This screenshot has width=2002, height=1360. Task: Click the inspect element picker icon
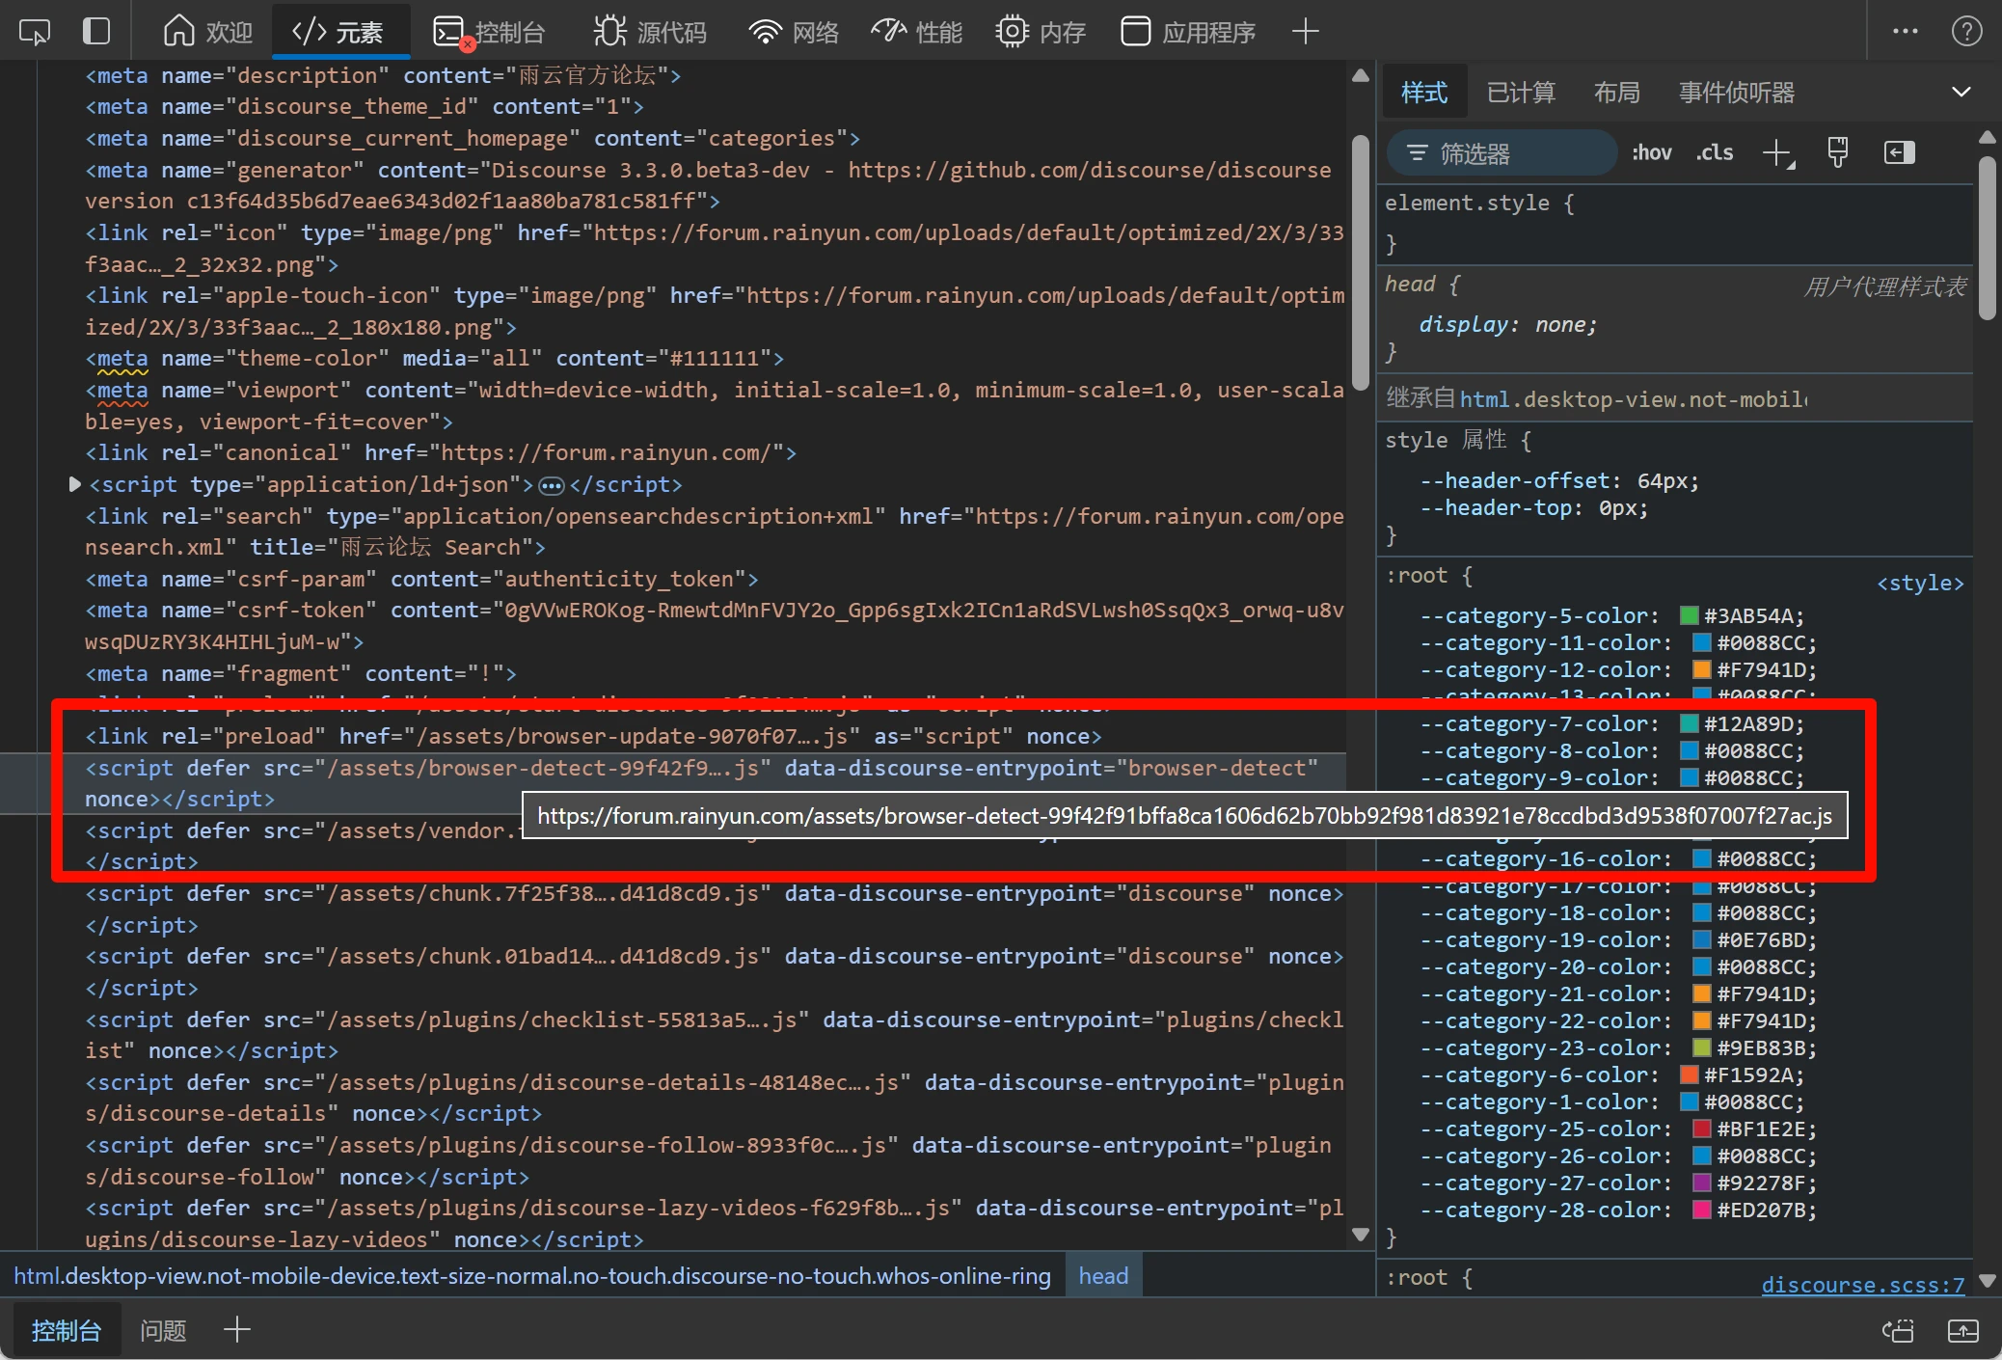click(35, 32)
